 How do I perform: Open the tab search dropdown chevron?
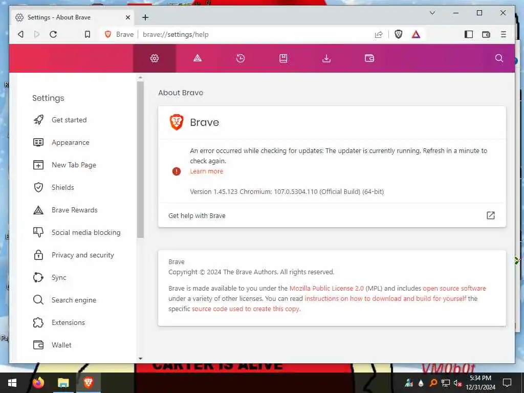[432, 13]
